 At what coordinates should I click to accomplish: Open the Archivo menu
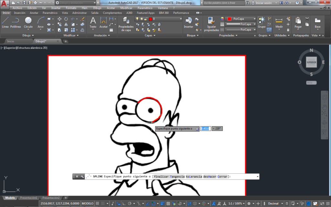pyautogui.click(x=17, y=8)
